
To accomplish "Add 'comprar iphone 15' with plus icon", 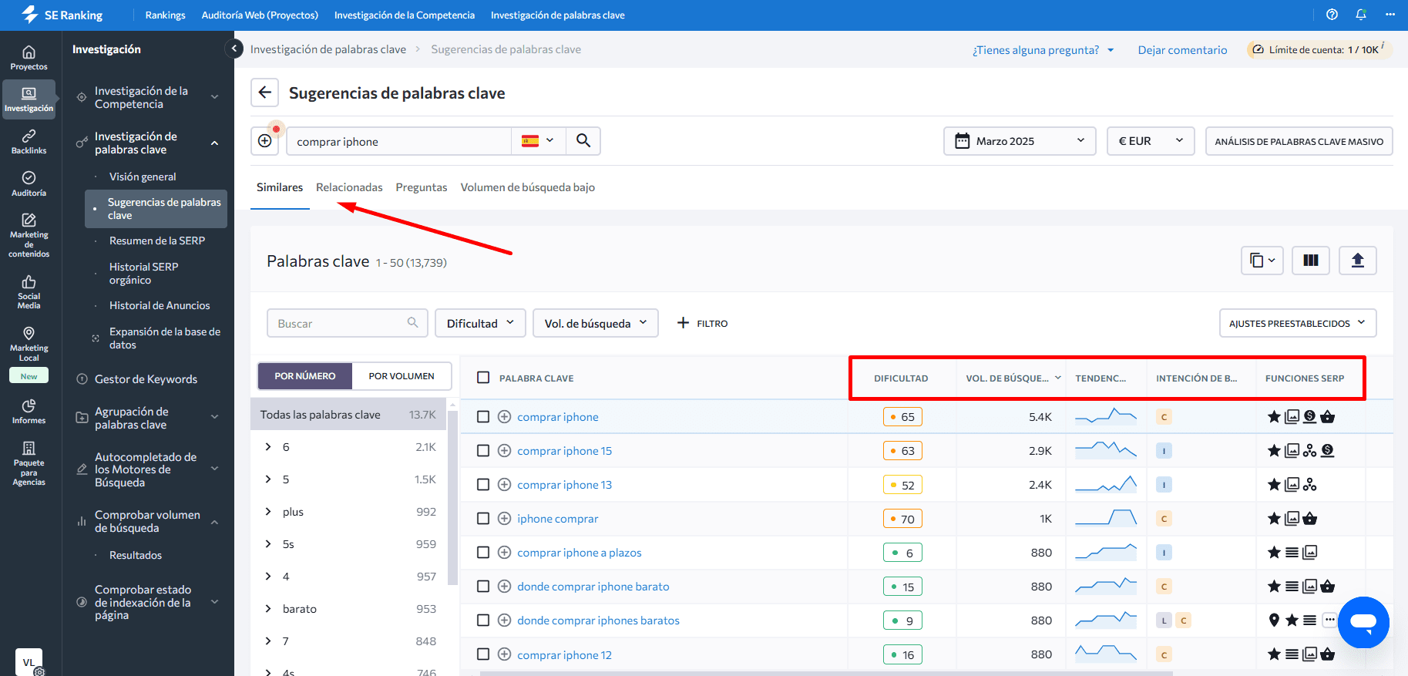I will click(504, 451).
